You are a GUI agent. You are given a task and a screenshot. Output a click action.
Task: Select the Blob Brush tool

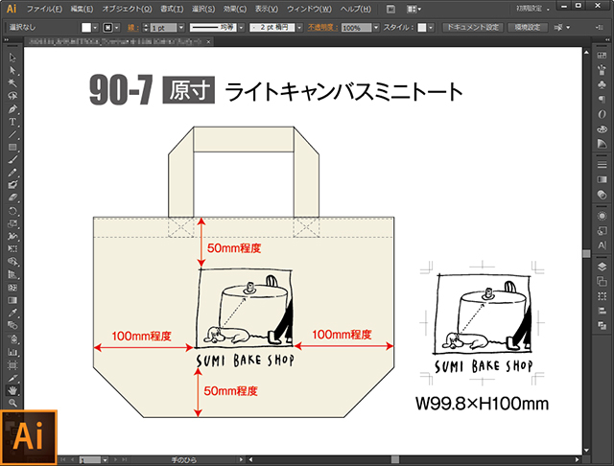[12, 185]
